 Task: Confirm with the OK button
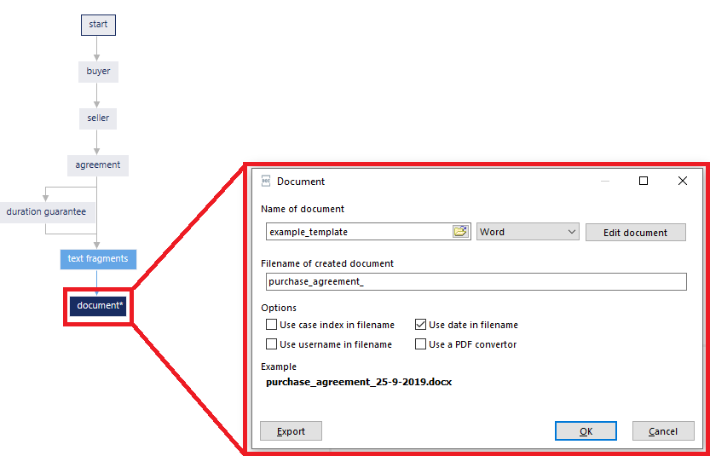point(586,431)
